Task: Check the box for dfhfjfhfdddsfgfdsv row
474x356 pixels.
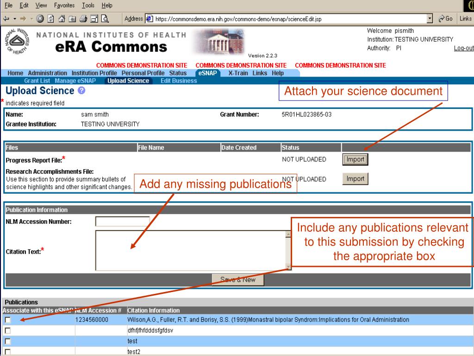Action: (7, 331)
